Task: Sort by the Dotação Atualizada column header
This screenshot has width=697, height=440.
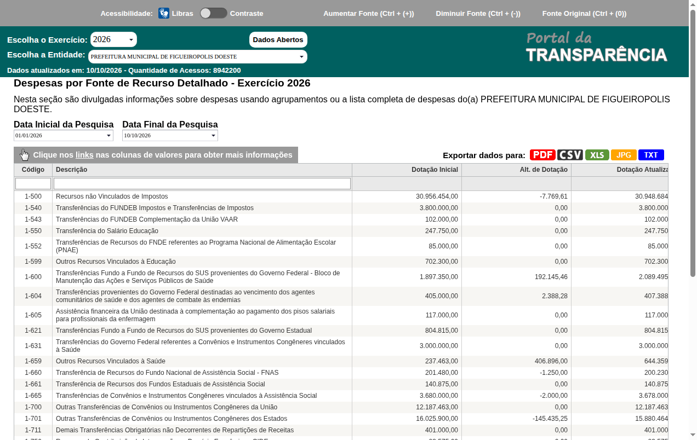Action: (x=620, y=170)
